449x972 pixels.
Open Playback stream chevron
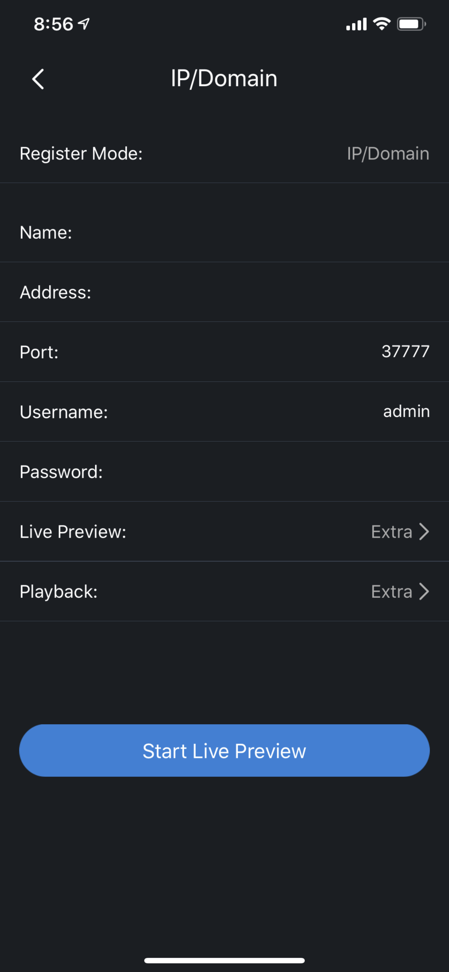click(424, 592)
